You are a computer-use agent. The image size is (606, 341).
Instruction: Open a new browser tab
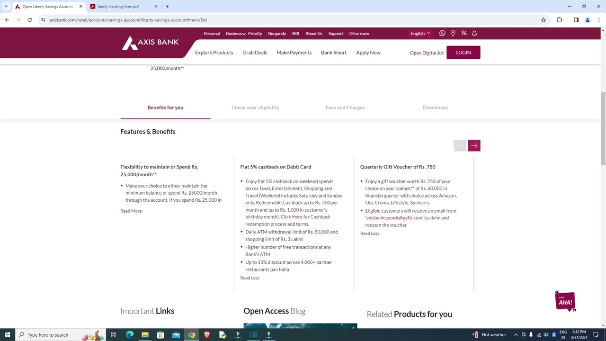[x=167, y=6]
